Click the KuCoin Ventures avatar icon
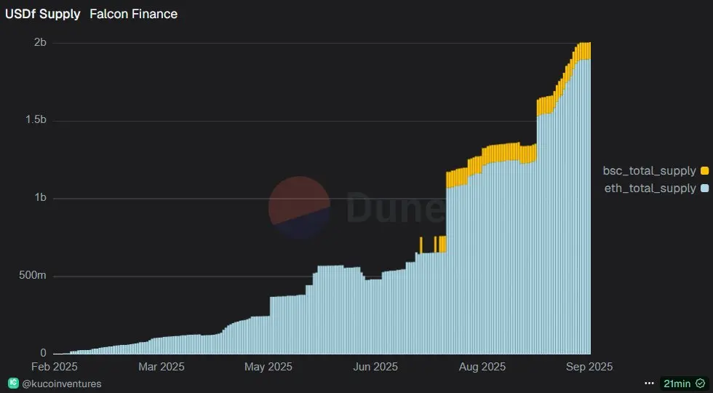The height and width of the screenshot is (393, 713). coord(13,384)
